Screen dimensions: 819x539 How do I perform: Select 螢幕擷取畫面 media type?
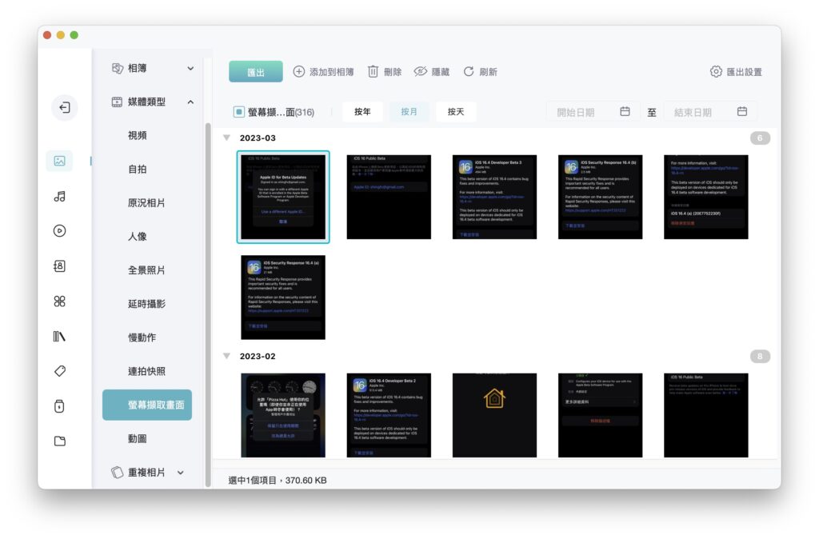(x=147, y=405)
